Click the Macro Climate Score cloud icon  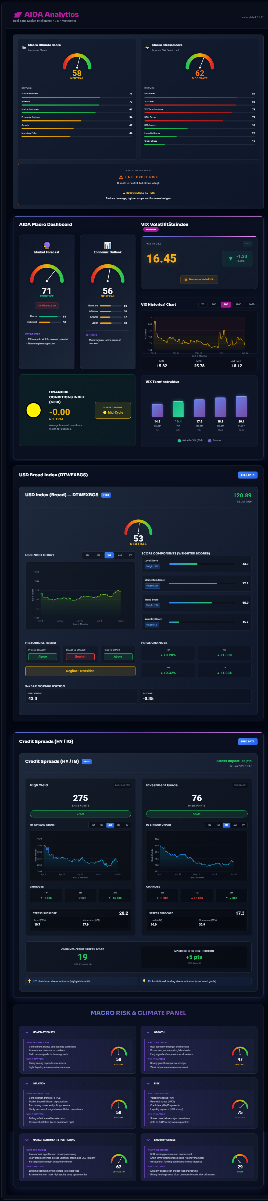pos(24,47)
